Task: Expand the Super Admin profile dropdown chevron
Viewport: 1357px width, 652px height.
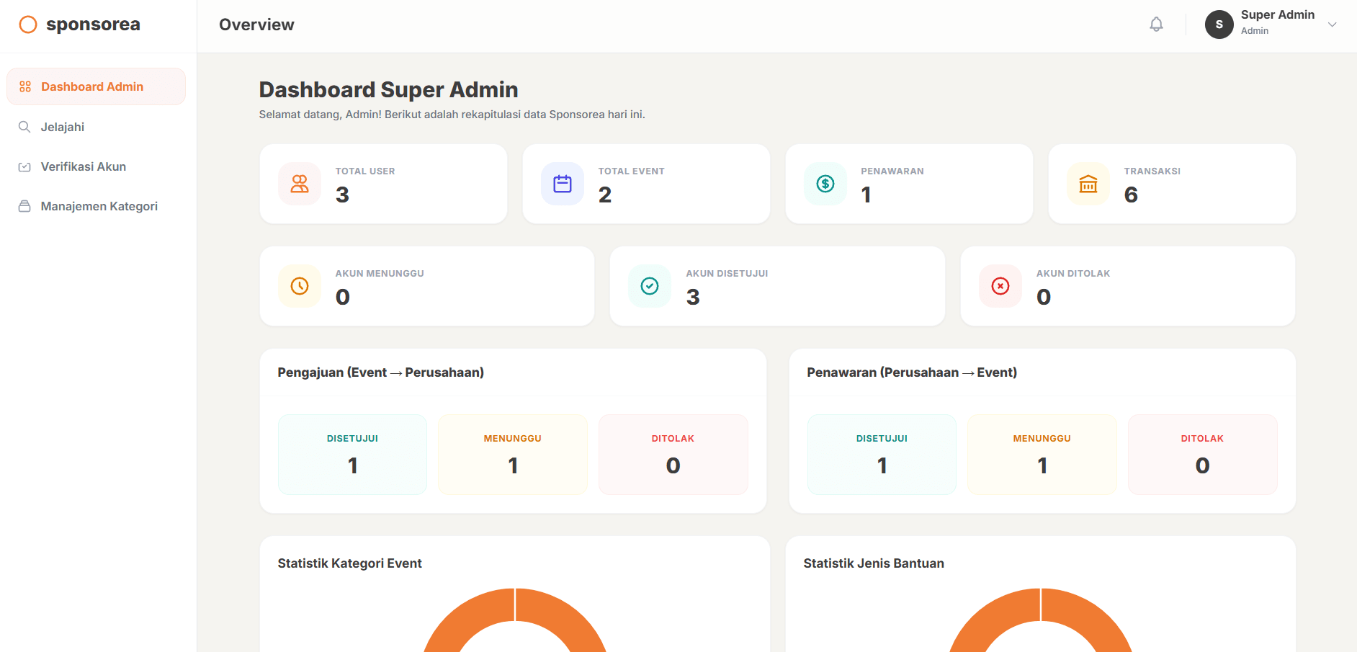Action: pos(1333,24)
